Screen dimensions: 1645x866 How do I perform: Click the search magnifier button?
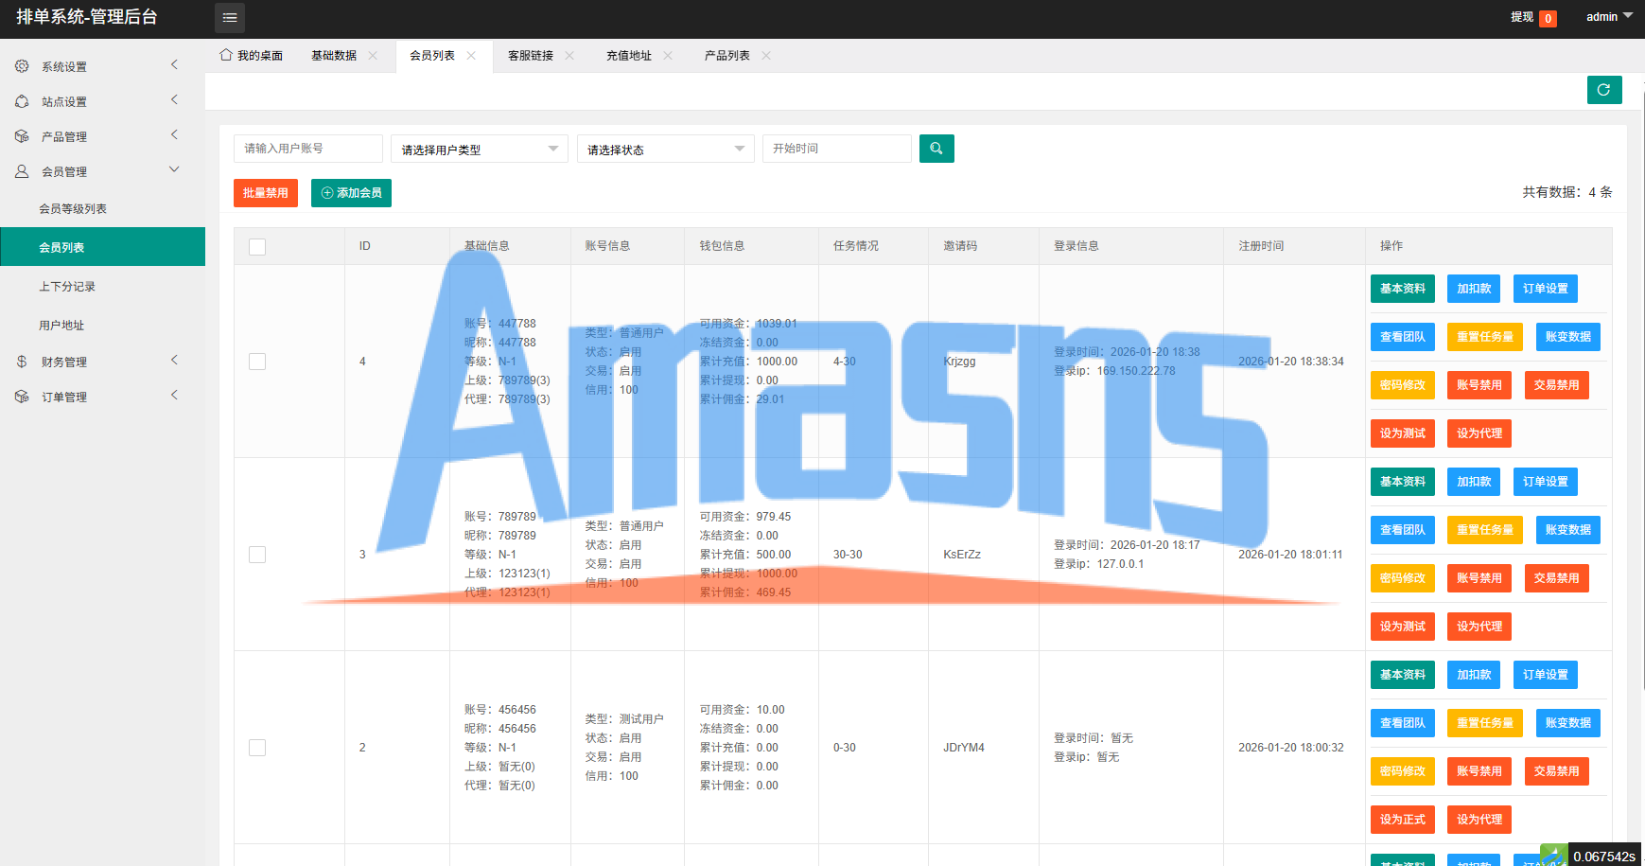click(x=936, y=149)
